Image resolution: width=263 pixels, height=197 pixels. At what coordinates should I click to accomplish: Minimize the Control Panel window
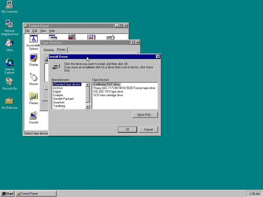[x=117, y=26]
